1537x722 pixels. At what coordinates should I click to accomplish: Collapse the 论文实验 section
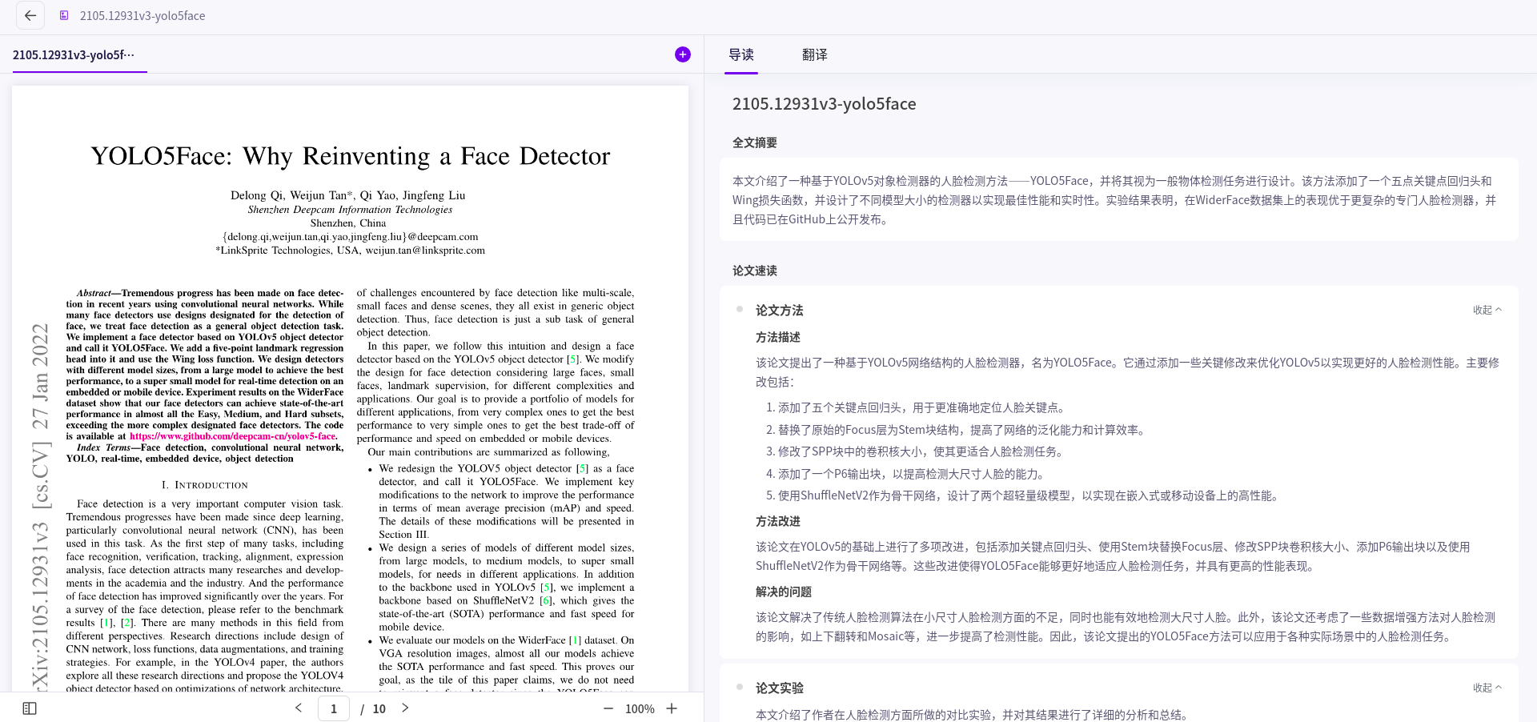click(x=1487, y=688)
